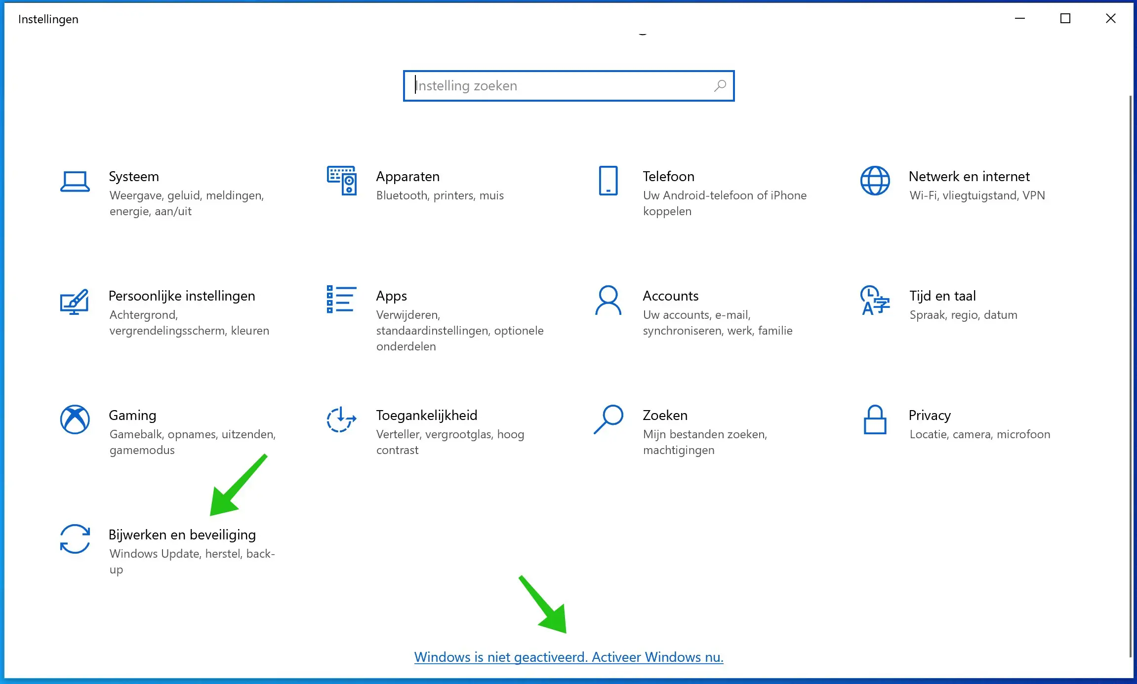1137x684 pixels.
Task: Open the Accounts person icon
Action: [608, 300]
